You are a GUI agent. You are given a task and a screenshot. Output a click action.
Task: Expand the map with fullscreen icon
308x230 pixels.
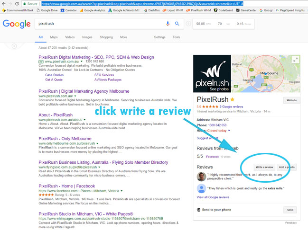(295, 60)
